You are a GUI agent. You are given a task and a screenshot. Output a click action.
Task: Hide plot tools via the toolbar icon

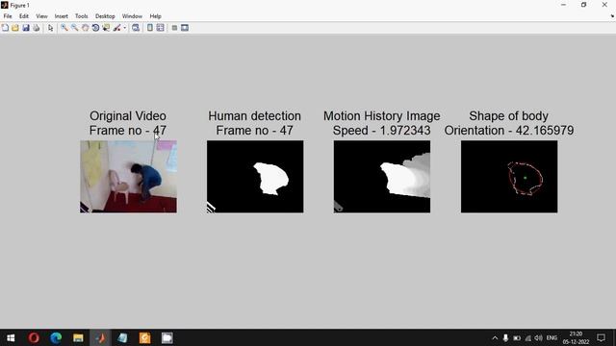[x=174, y=28]
